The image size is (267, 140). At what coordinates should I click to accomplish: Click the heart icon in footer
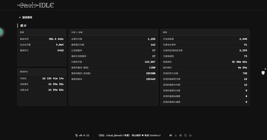point(143,135)
